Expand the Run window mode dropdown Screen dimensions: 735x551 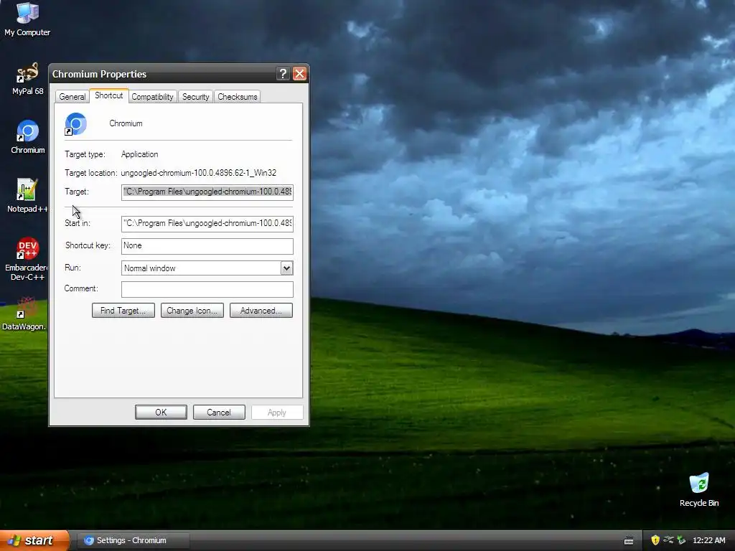[x=286, y=268]
